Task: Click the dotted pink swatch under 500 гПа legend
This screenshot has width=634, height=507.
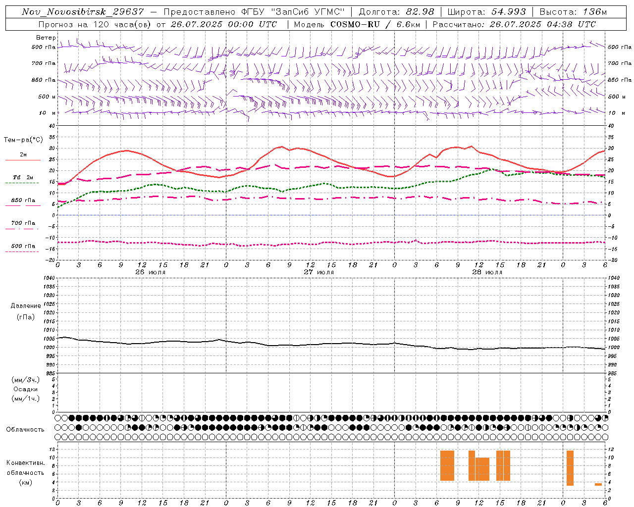Action: [22, 252]
